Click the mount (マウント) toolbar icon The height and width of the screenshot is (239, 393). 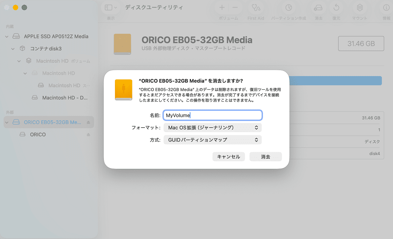click(x=360, y=8)
